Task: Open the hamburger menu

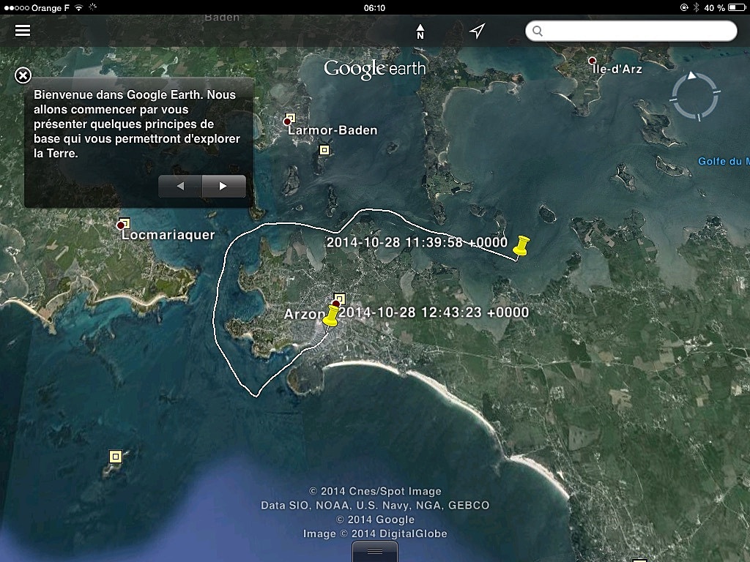Action: [23, 31]
